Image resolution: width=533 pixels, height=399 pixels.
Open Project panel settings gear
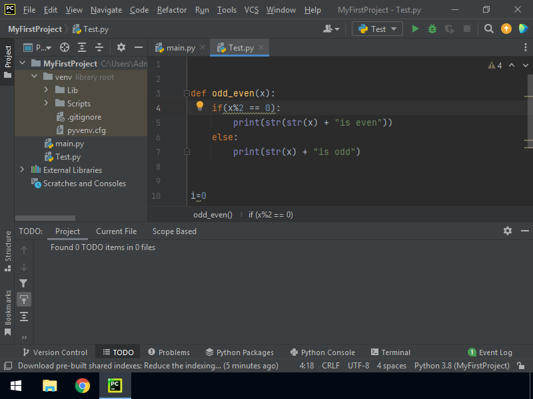pos(121,47)
